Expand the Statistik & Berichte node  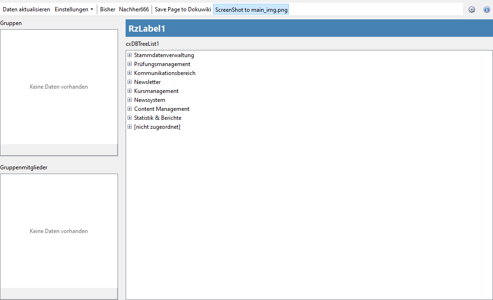129,118
